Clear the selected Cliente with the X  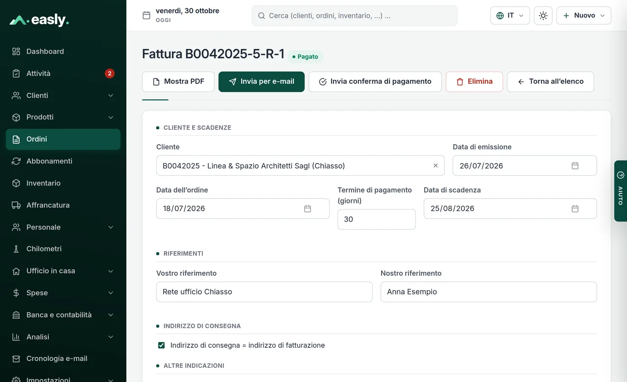coord(435,166)
